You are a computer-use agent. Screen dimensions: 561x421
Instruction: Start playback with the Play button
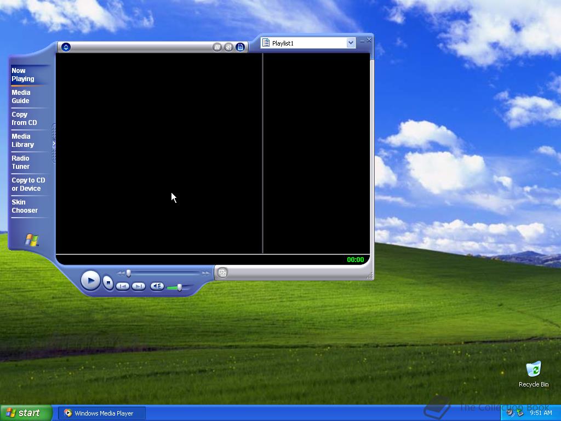90,280
